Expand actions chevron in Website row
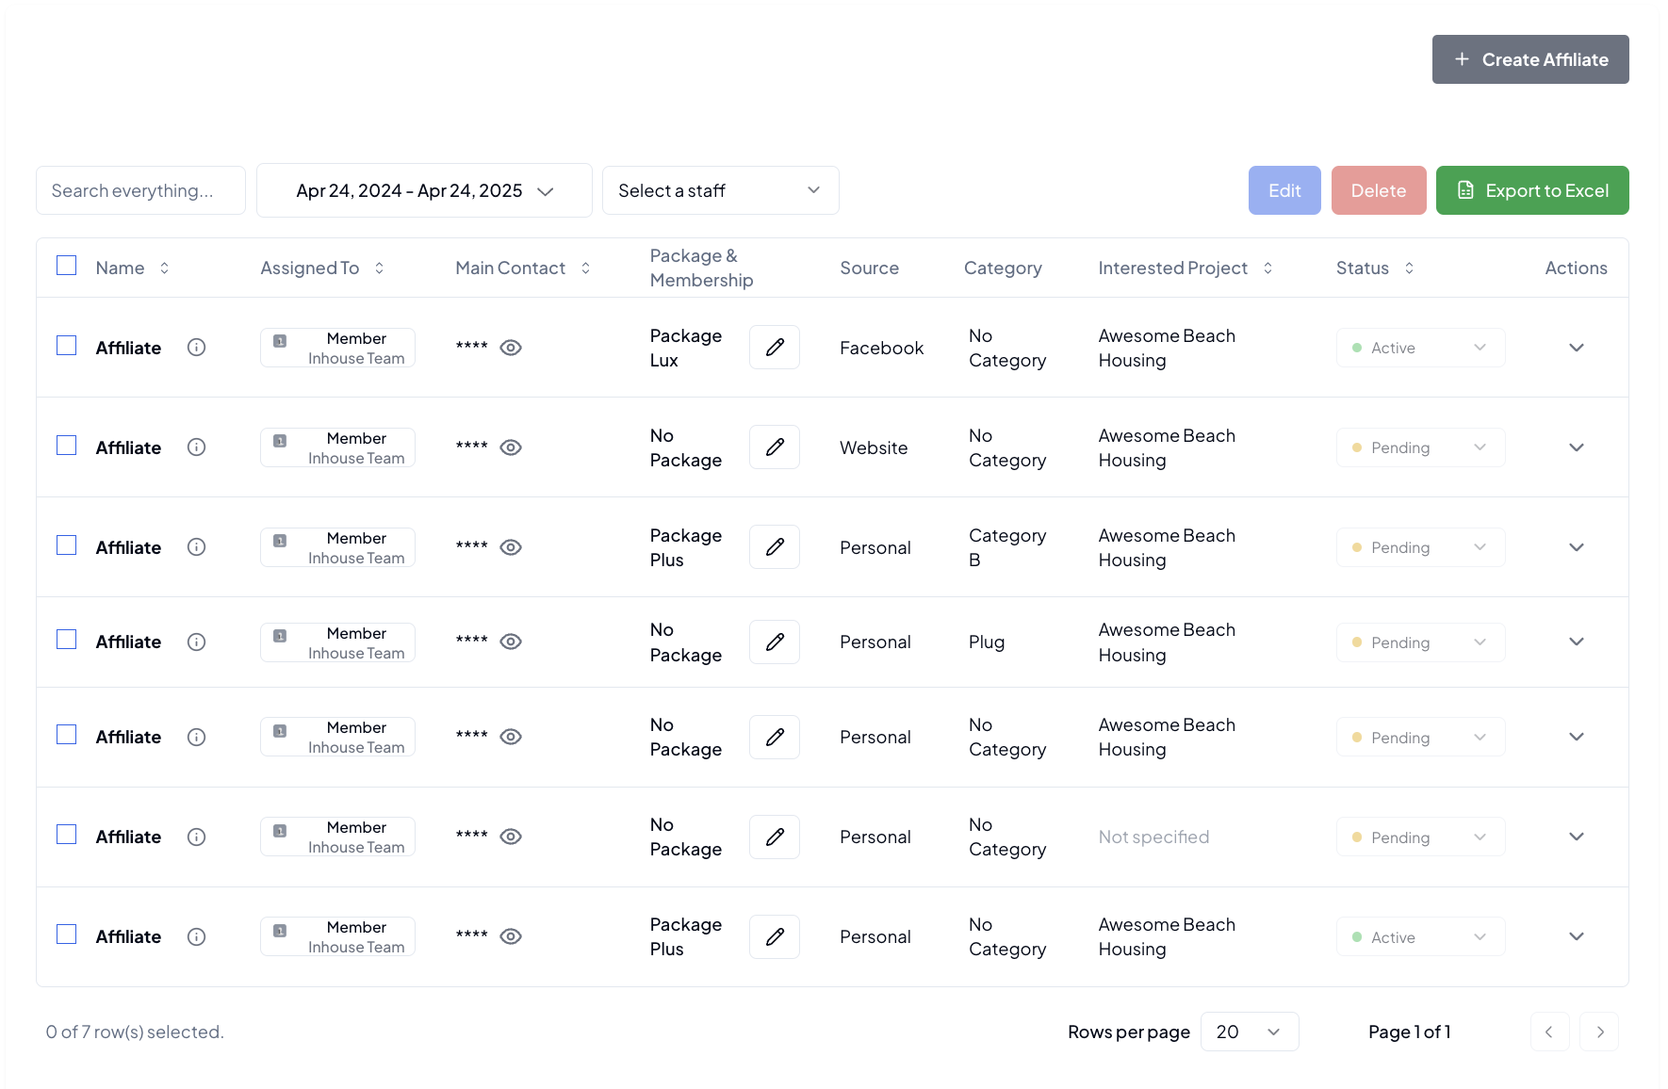The height and width of the screenshot is (1089, 1668). click(1576, 447)
